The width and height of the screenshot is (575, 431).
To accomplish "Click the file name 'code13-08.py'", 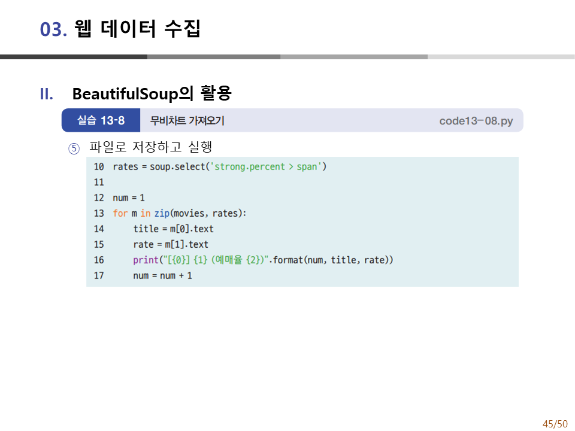I will pyautogui.click(x=476, y=121).
